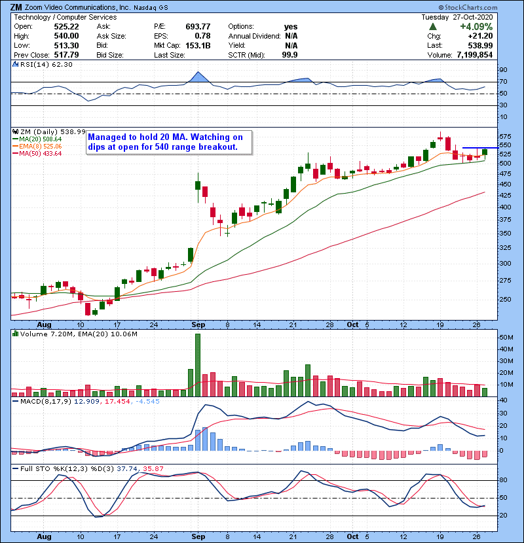The image size is (524, 543).
Task: Click the 'RSI(14) 62.30' label
Action: coord(46,64)
